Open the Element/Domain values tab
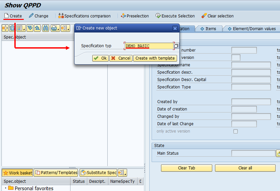The height and width of the screenshot is (191, 280). pyautogui.click(x=252, y=29)
